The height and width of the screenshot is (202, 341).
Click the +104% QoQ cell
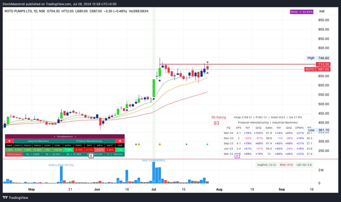point(258,133)
